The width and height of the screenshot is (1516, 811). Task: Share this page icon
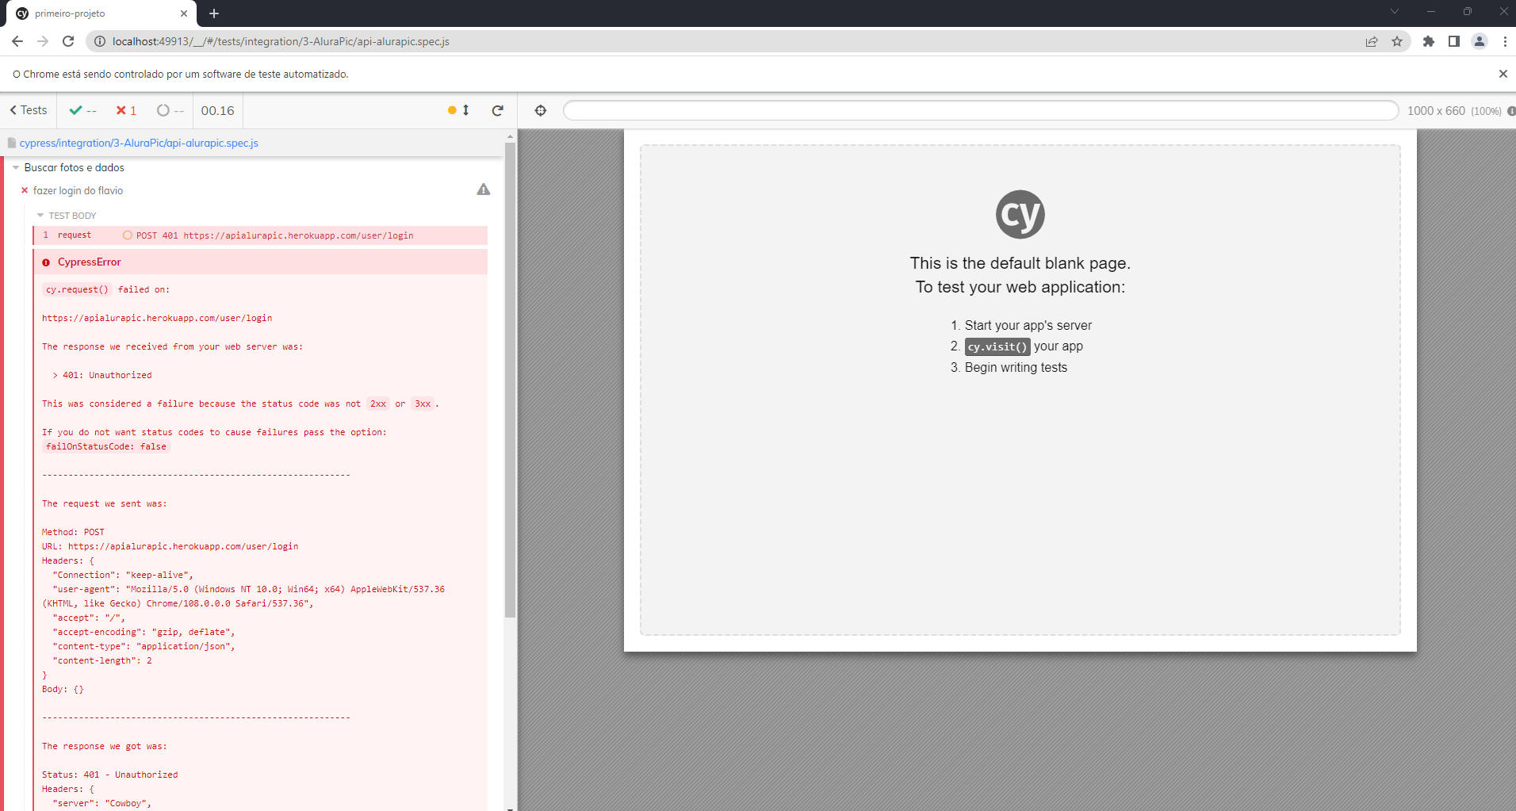pos(1372,41)
